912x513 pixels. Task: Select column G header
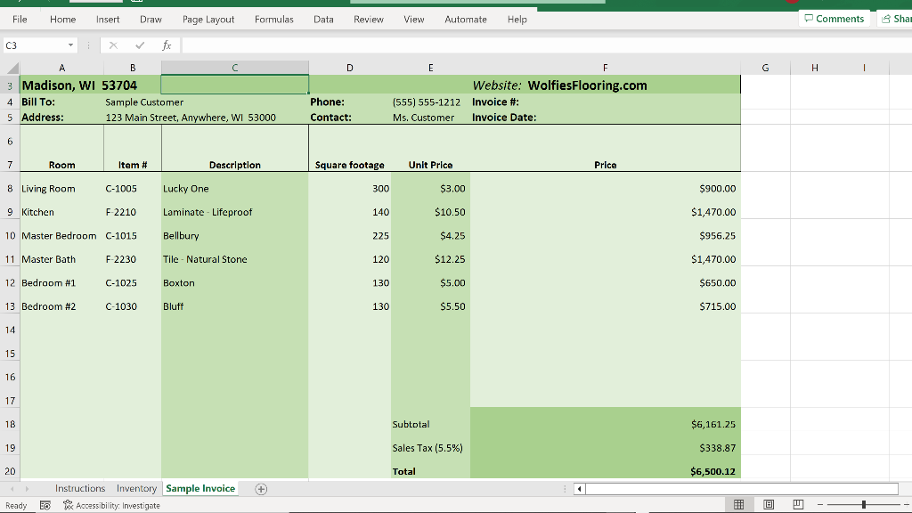point(765,68)
